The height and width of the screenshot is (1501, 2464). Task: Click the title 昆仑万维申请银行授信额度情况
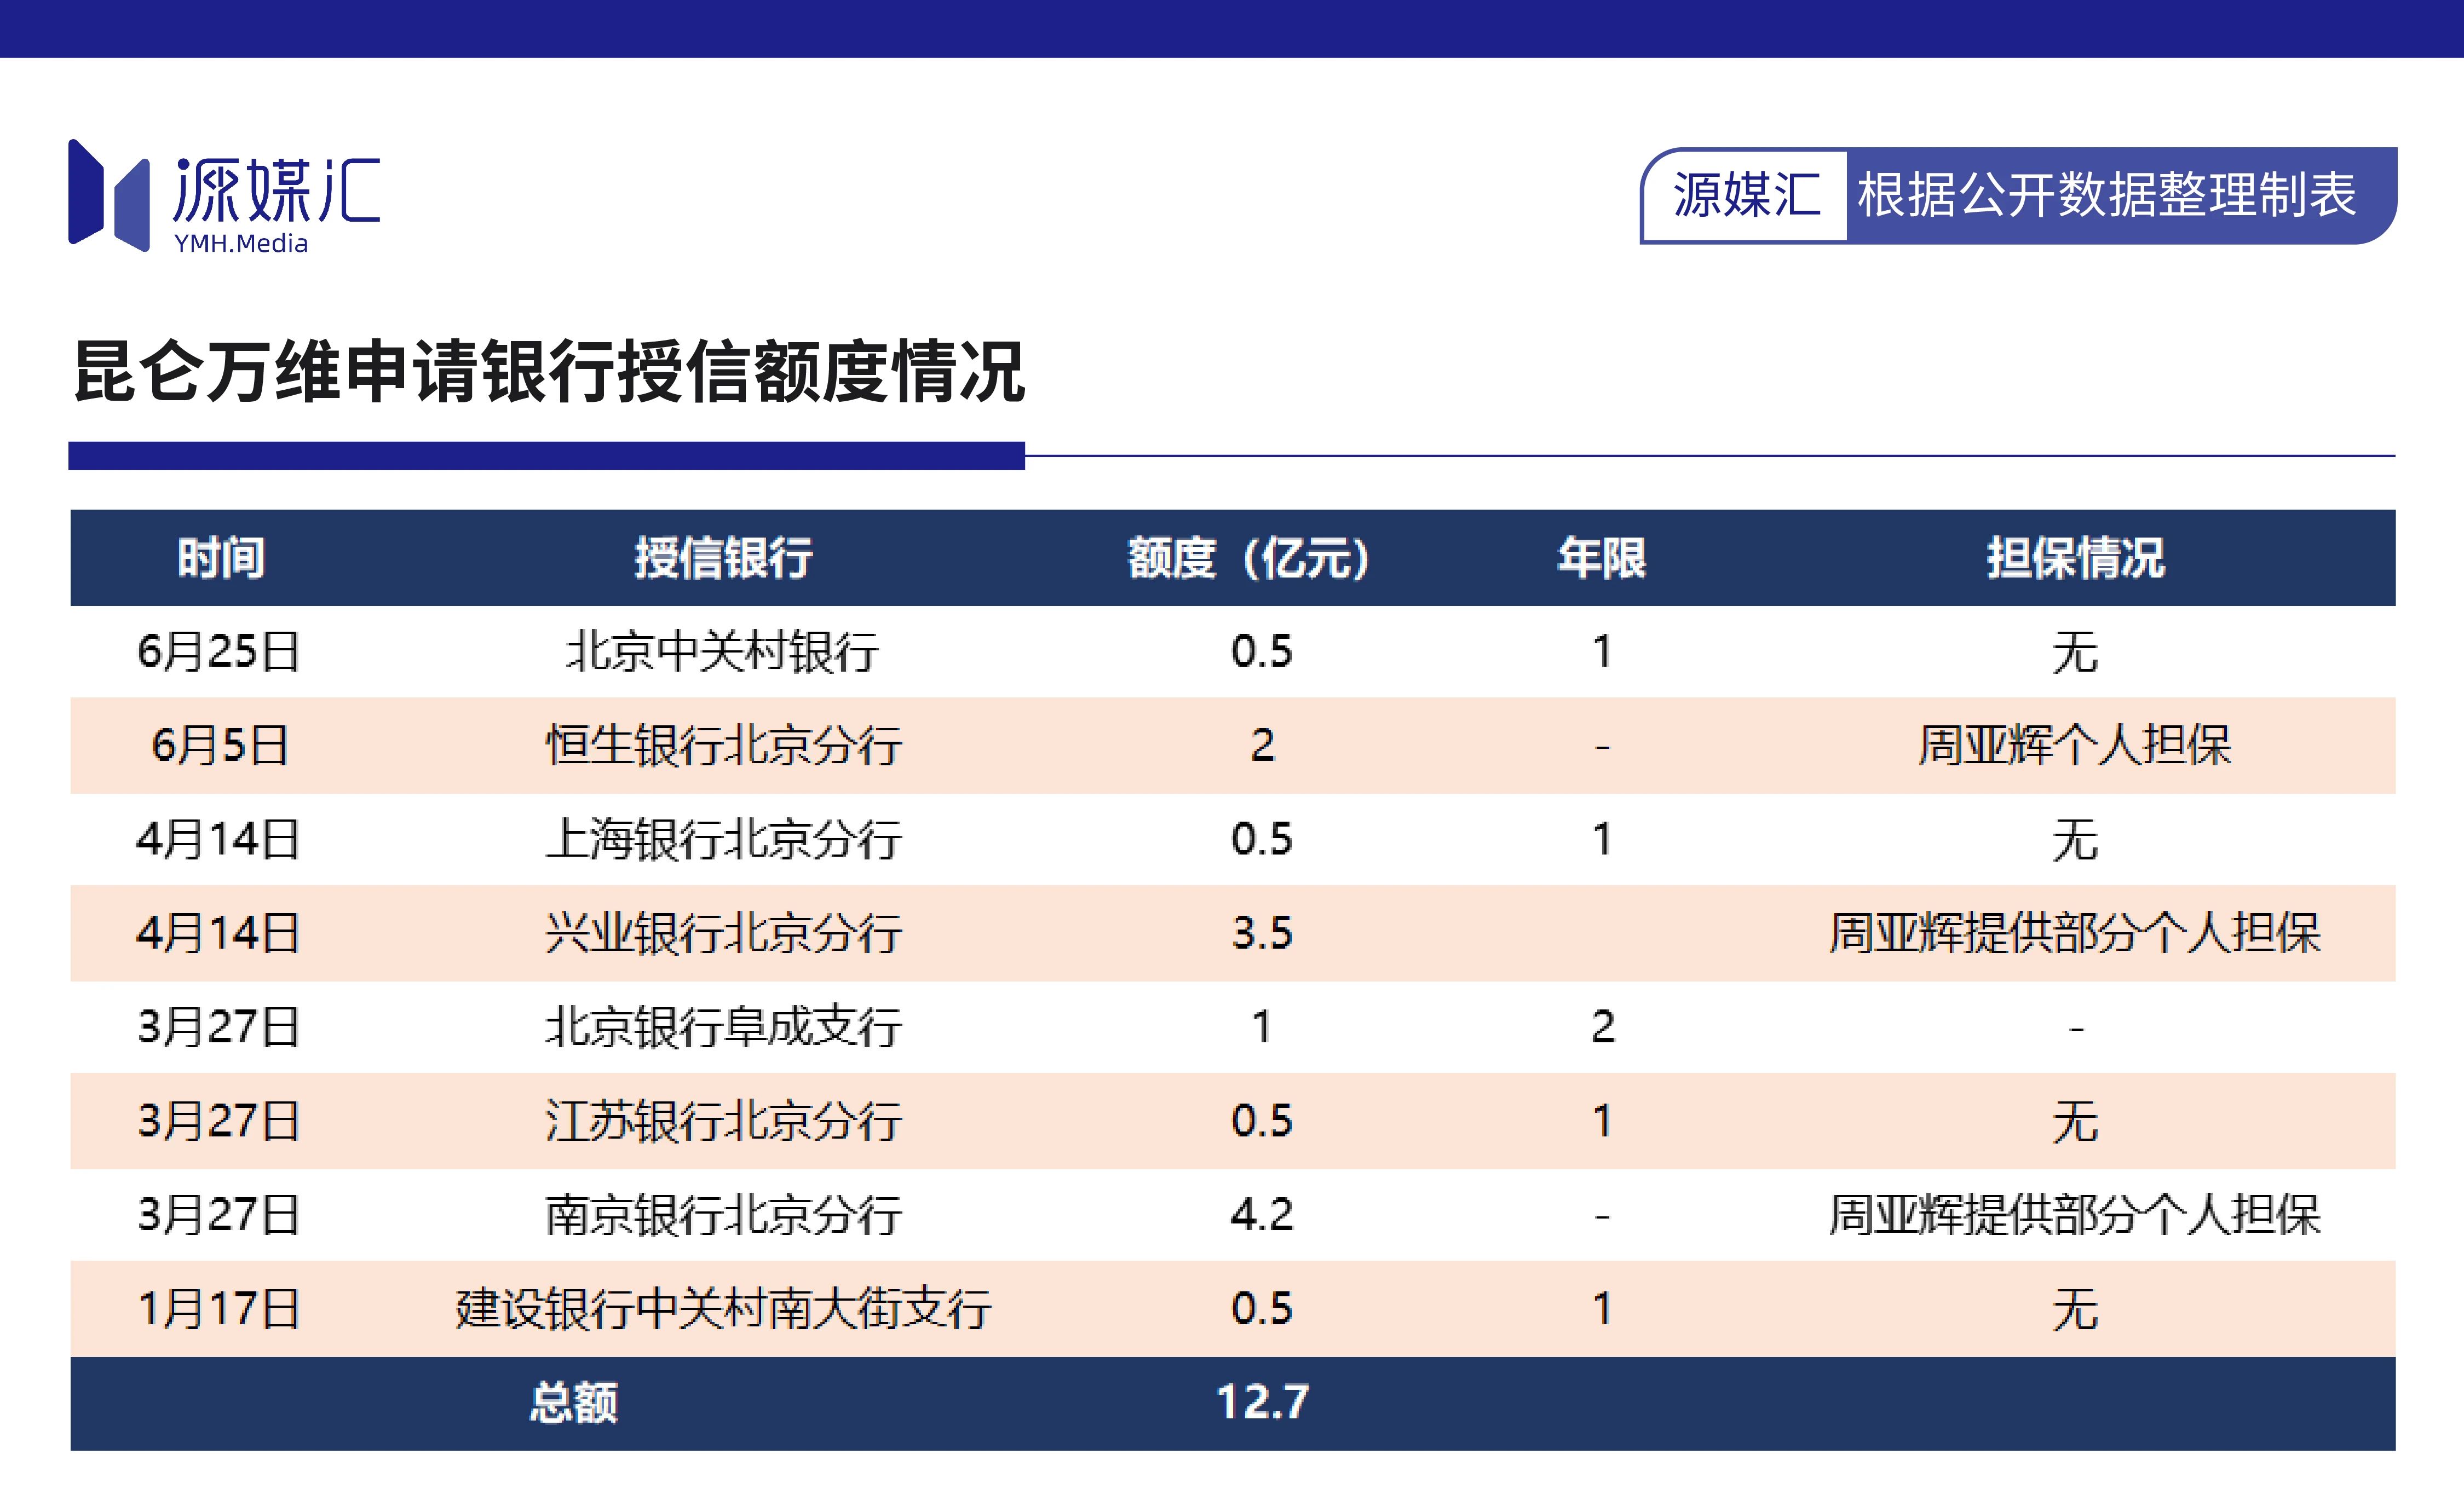[549, 372]
